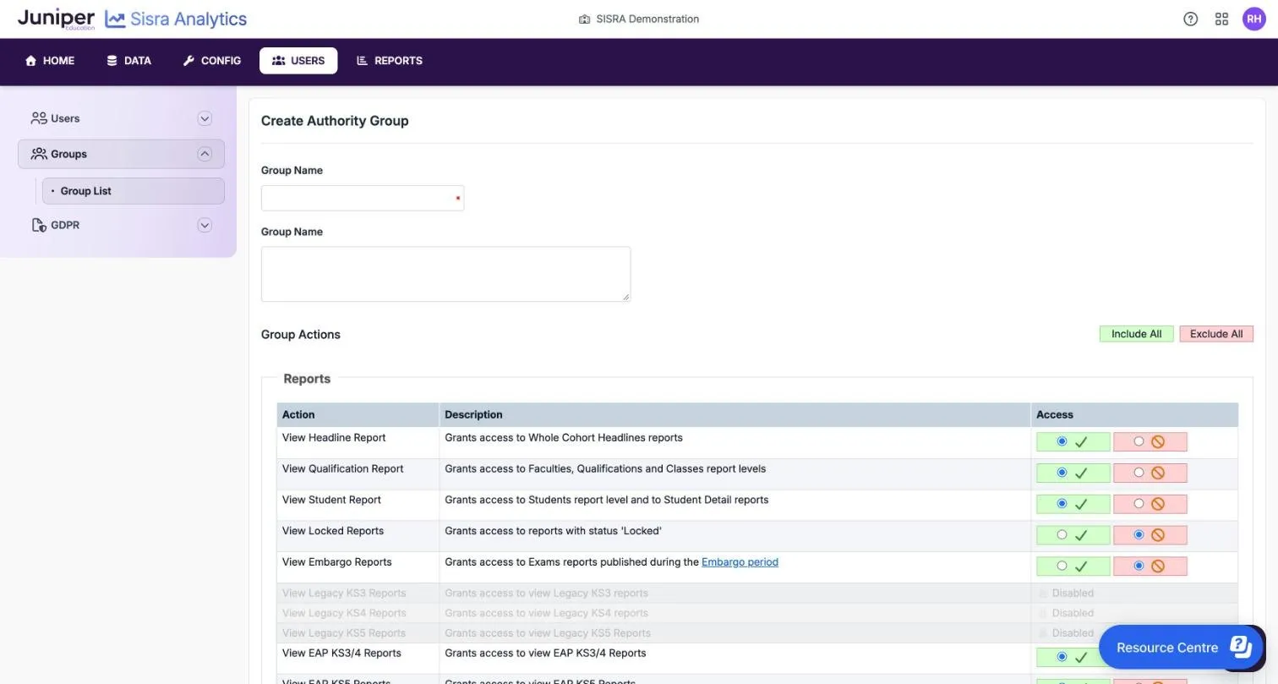
Task: Collapse the Groups sidebar section
Action: tap(205, 154)
